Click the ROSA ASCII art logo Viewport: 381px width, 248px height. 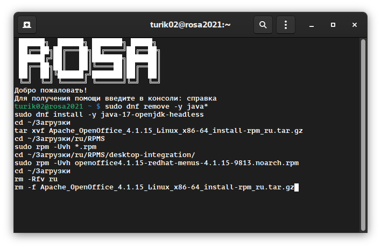[89, 61]
